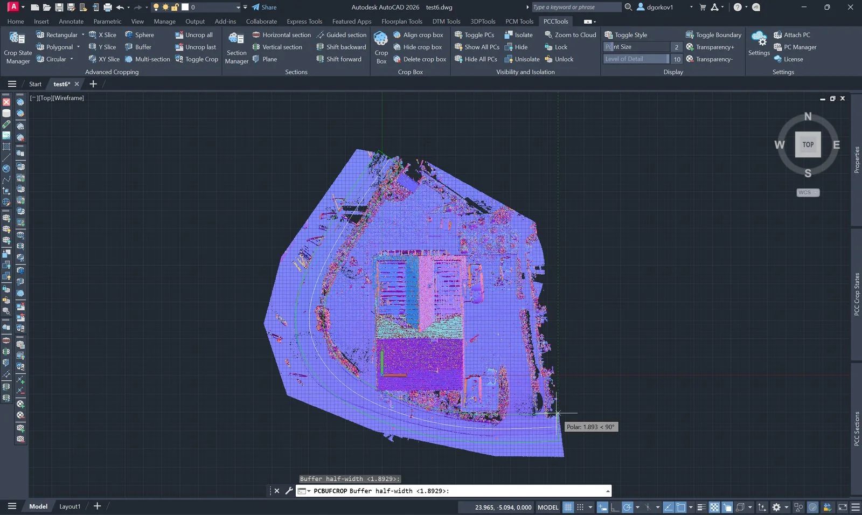Image resolution: width=862 pixels, height=515 pixels.
Task: Click the MODEL space button in status bar
Action: point(548,507)
